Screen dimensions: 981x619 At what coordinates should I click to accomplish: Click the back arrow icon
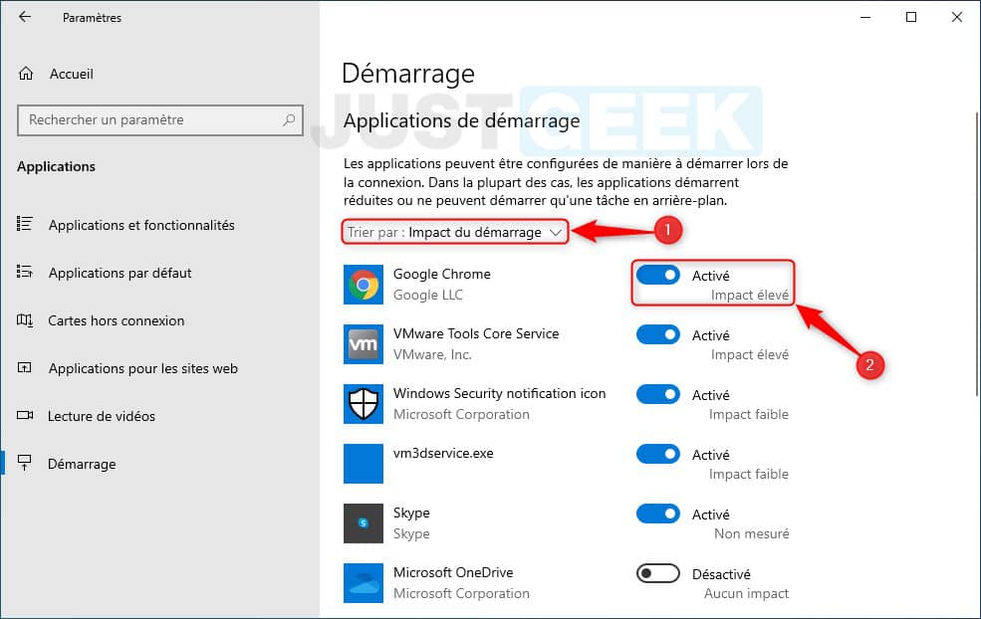pyautogui.click(x=24, y=17)
